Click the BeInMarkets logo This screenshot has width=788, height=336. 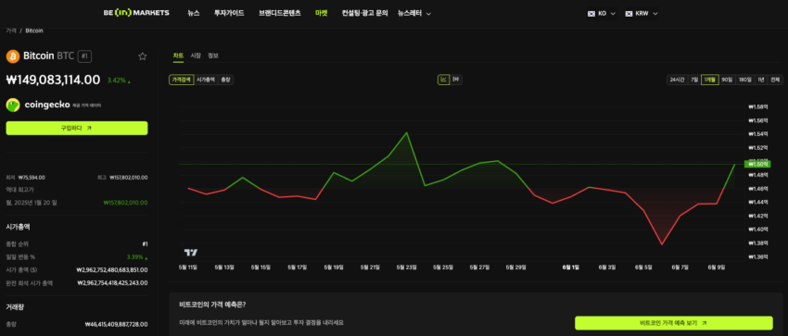136,13
